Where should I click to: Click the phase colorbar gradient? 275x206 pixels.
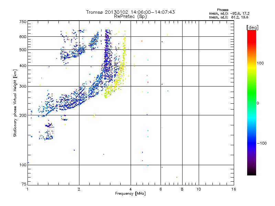pos(252,103)
